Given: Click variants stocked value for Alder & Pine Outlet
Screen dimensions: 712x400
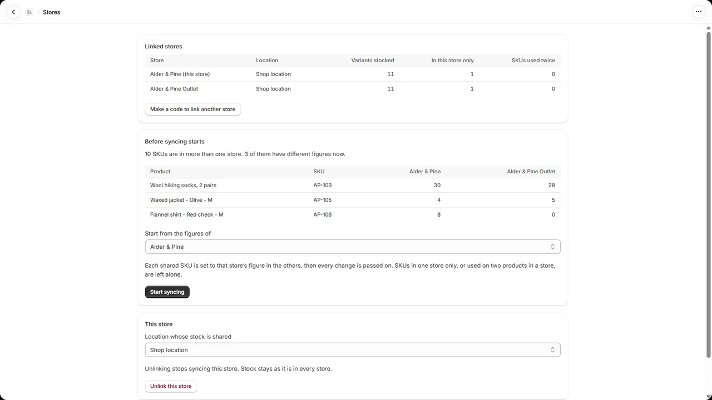Looking at the screenshot, I should coord(391,89).
